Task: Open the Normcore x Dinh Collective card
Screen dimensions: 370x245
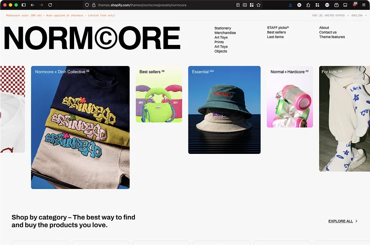Action: click(80, 127)
